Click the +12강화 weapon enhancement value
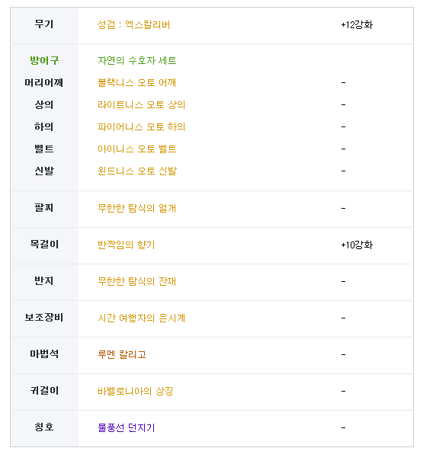Image resolution: width=433 pixels, height=464 pixels. pos(357,25)
